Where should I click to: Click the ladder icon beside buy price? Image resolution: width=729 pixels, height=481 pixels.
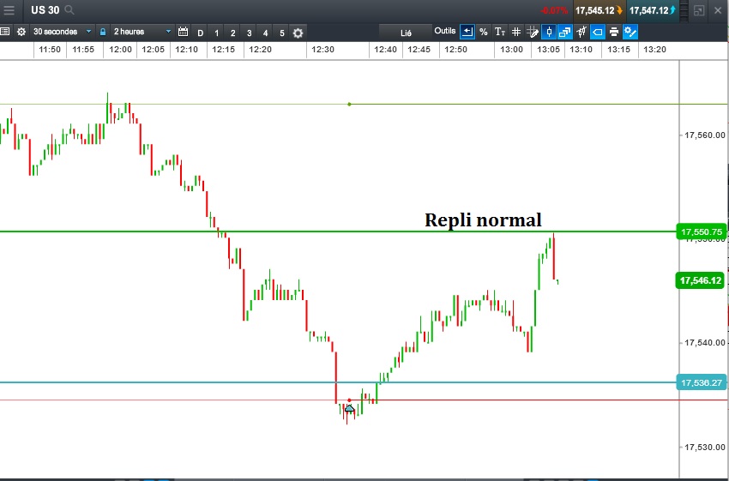pyautogui.click(x=683, y=10)
